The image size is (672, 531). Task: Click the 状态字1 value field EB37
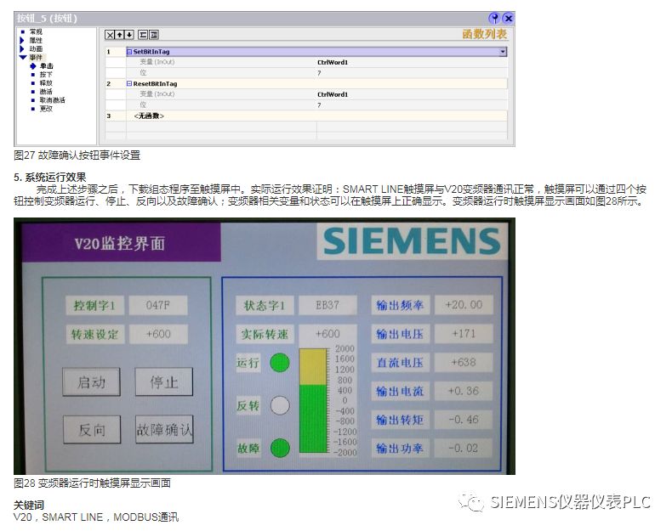[x=327, y=305]
